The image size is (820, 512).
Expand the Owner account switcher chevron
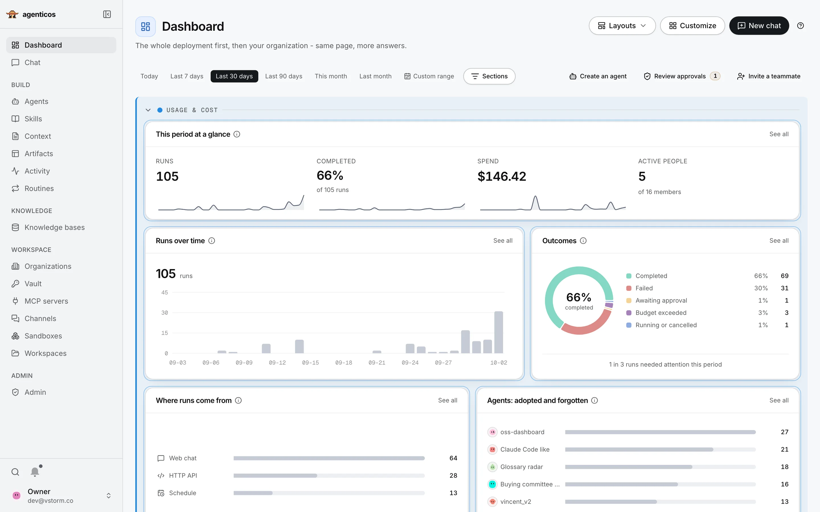coord(108,496)
